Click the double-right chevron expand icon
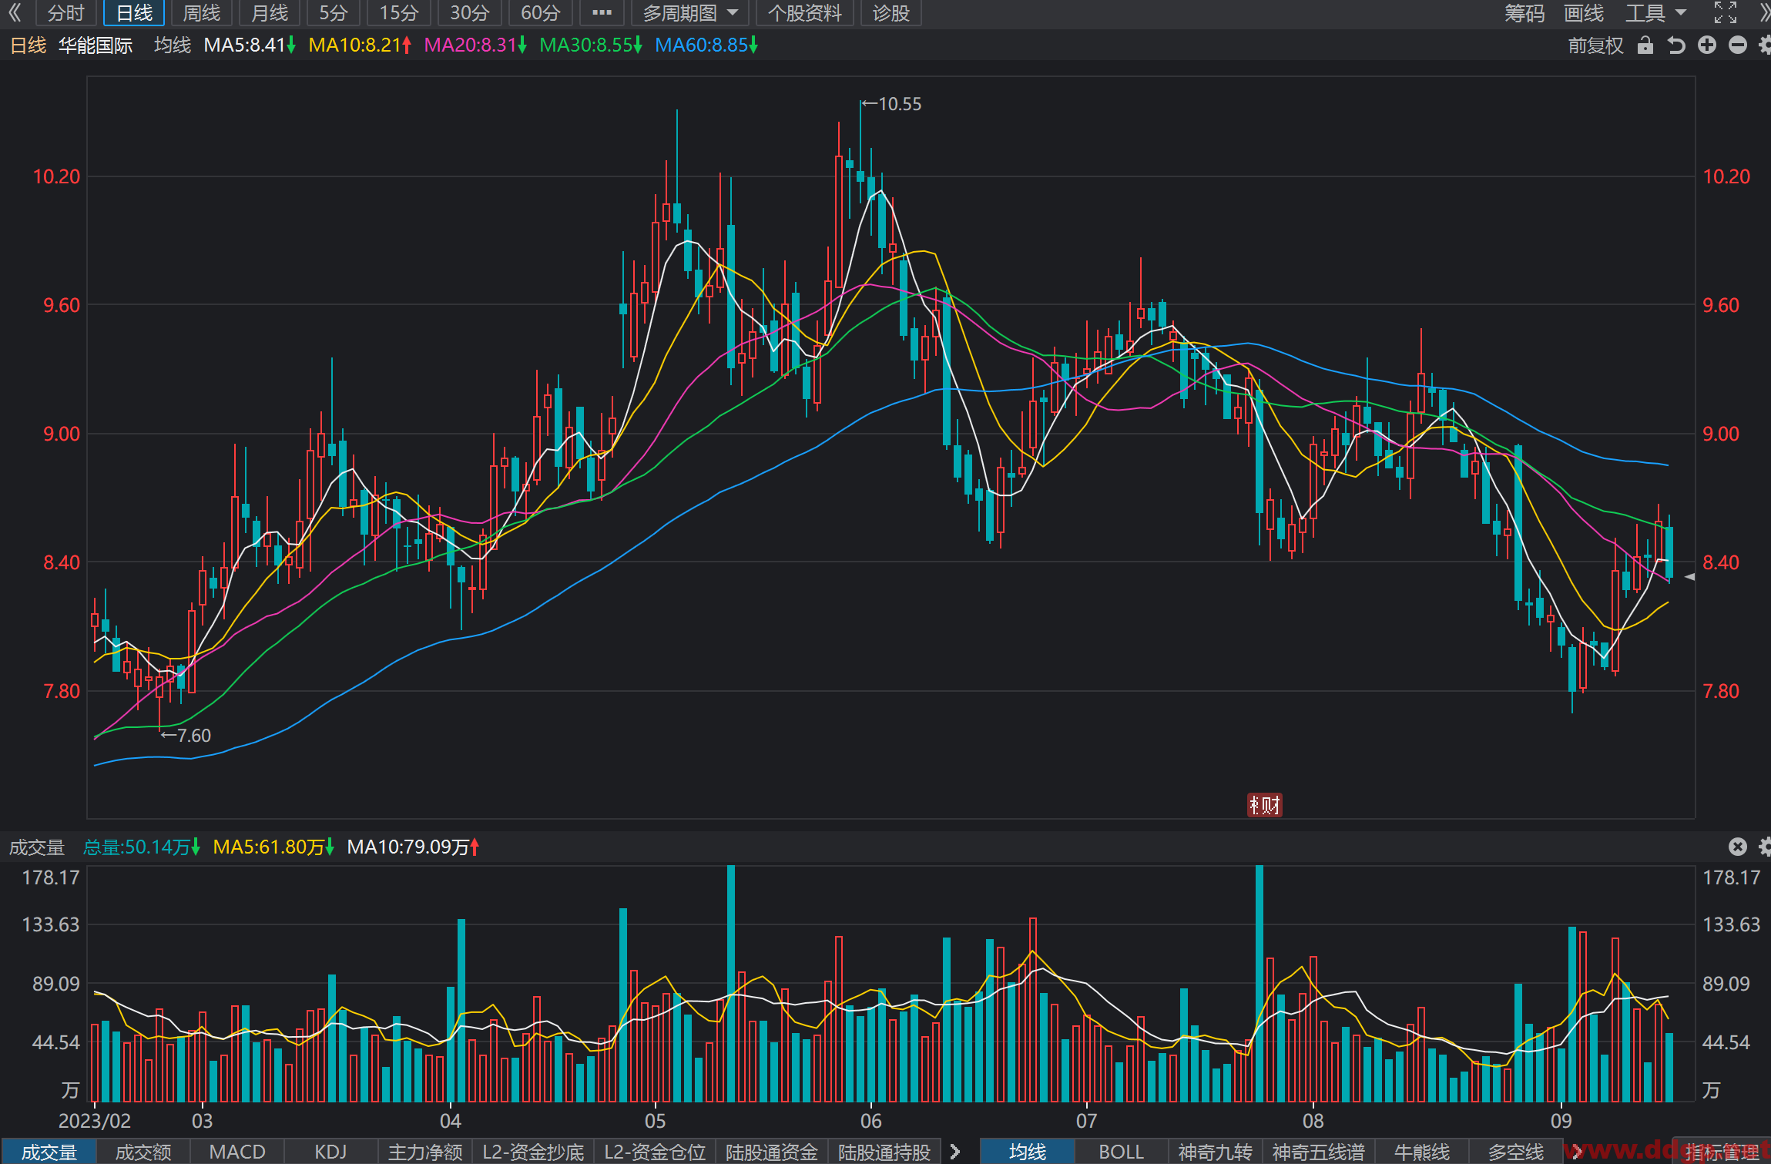The image size is (1771, 1164). coord(1764,12)
